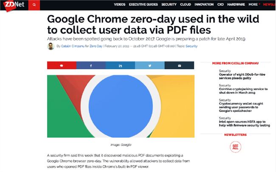The width and height of the screenshot is (276, 172).
Task: Open comments via red speech bubble button
Action: [x=62, y=65]
